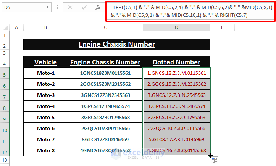Click the formula bar options dots handle
Image resolution: width=276 pixels, height=166 pixels.
pyautogui.click(x=57, y=7)
